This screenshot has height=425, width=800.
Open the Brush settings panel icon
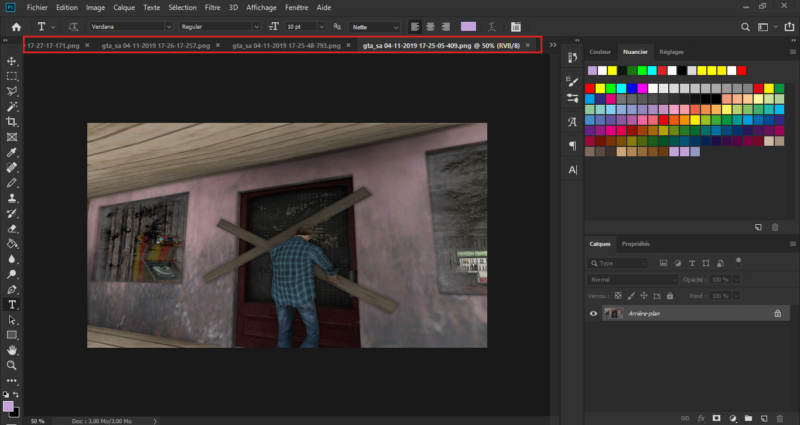pyautogui.click(x=572, y=81)
